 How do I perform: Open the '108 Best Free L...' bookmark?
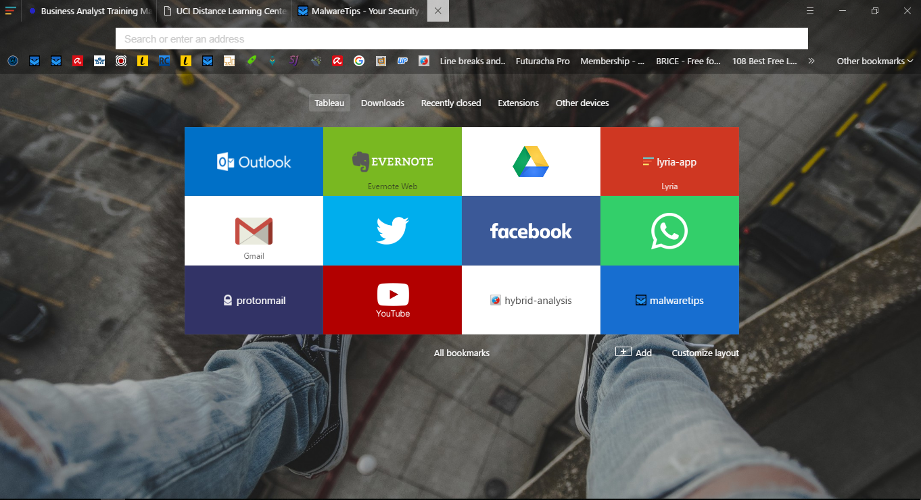click(x=765, y=61)
